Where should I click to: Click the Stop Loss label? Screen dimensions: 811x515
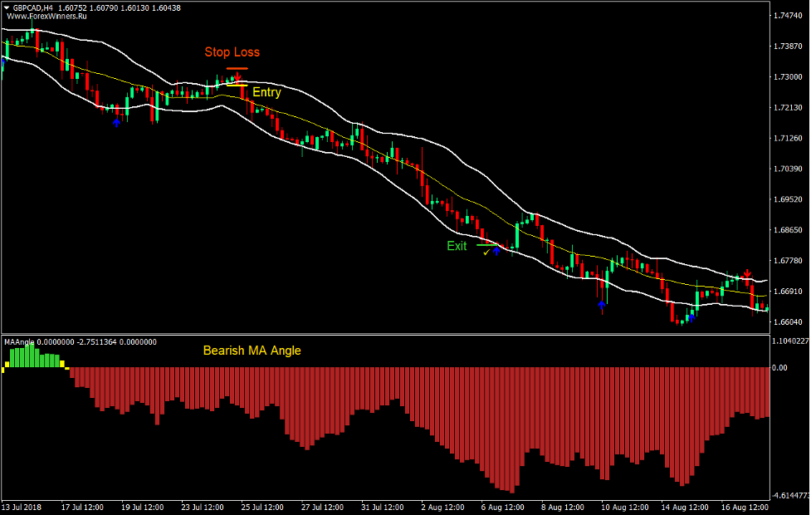(233, 52)
